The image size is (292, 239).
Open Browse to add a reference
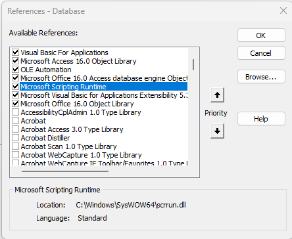(x=261, y=77)
